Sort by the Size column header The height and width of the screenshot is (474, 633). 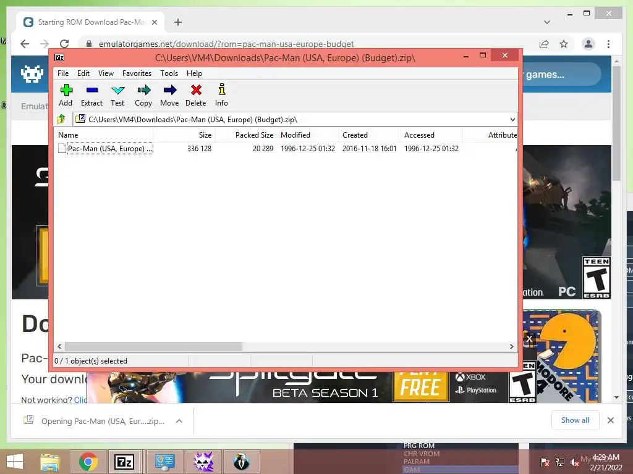[184, 135]
